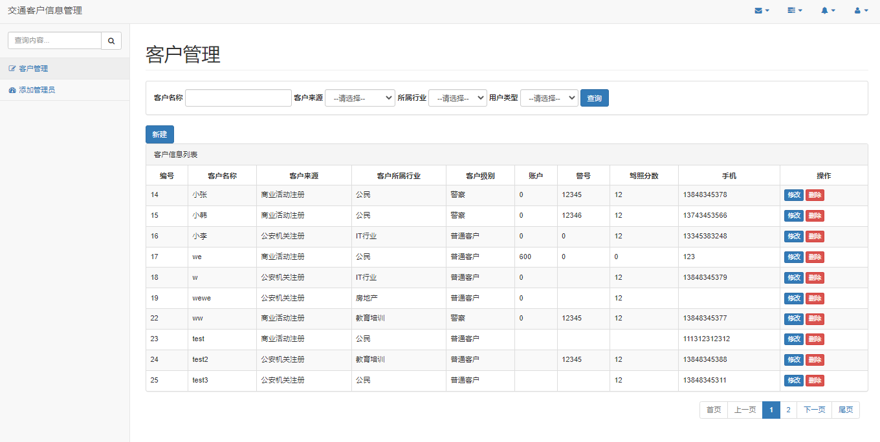Click 删除 on the test3 row
880x442 pixels.
coord(815,381)
